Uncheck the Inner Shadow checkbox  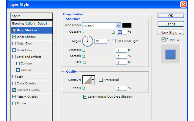click(14, 37)
